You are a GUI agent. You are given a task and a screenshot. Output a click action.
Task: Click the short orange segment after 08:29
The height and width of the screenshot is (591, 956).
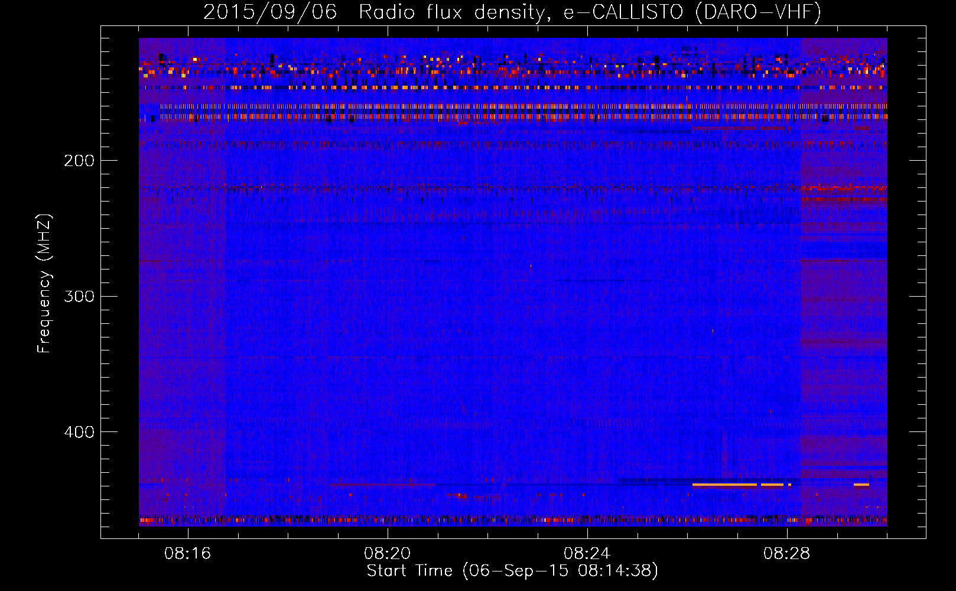861,485
